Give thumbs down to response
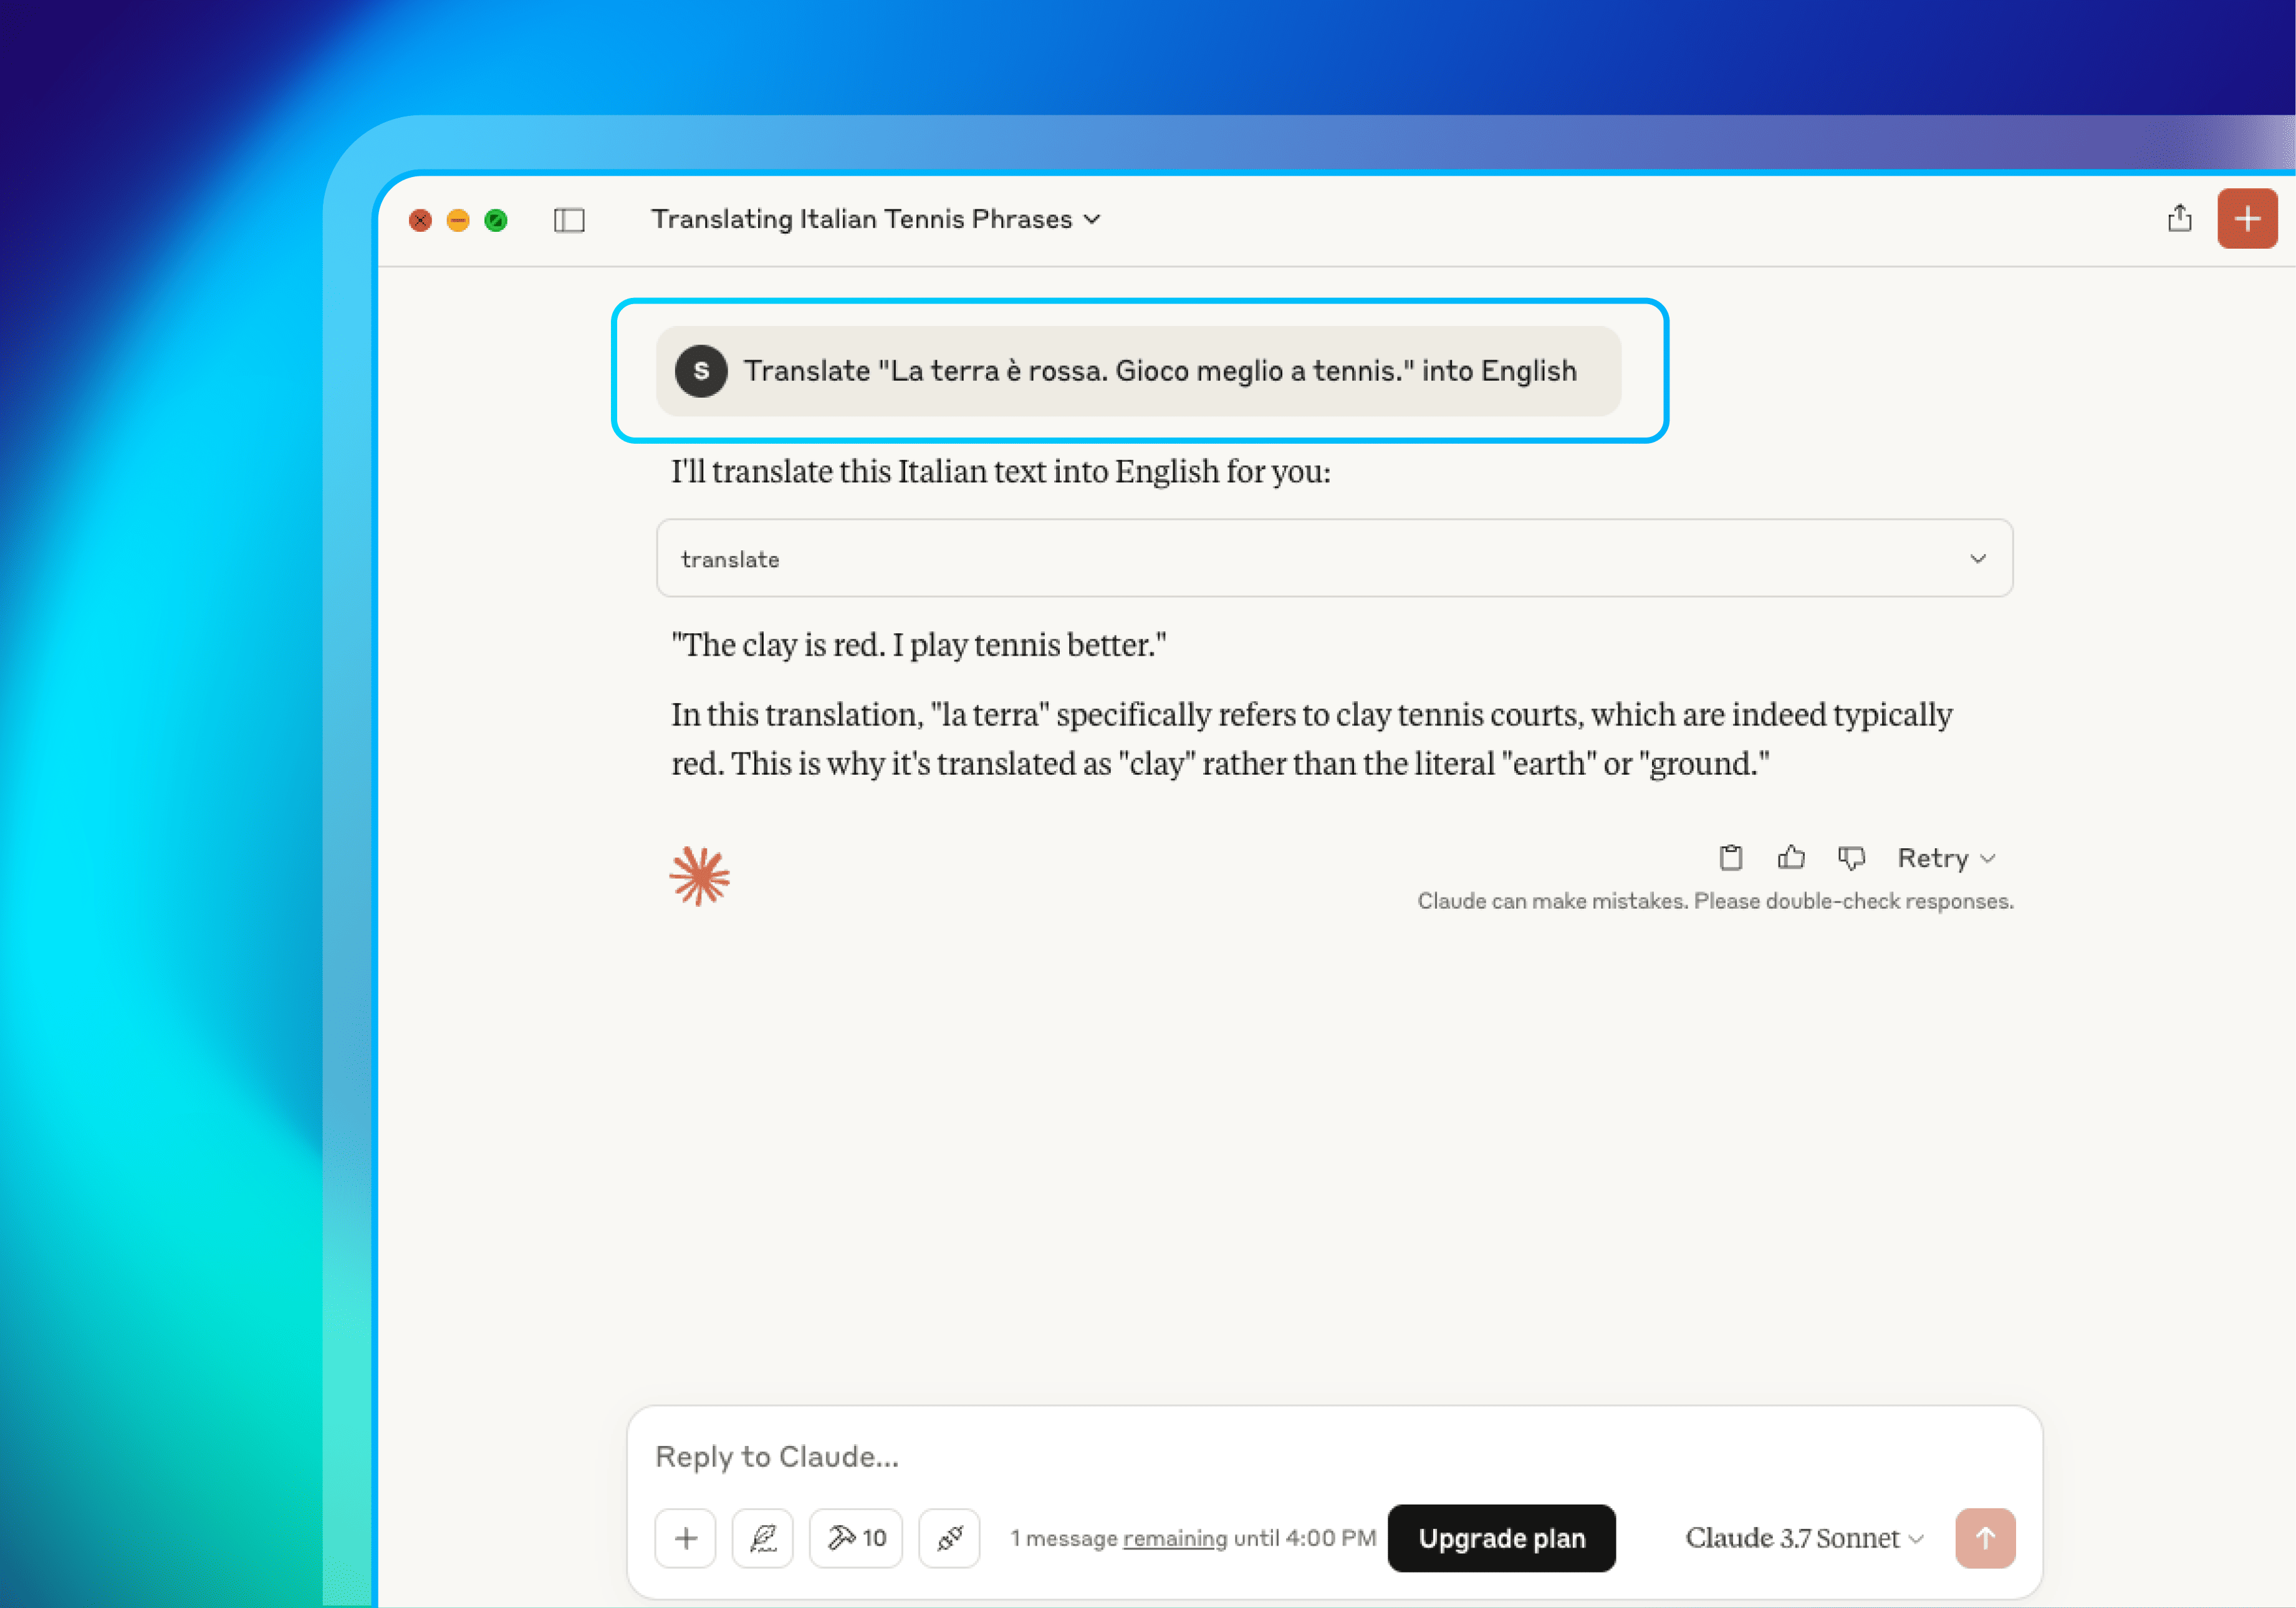 tap(1851, 858)
